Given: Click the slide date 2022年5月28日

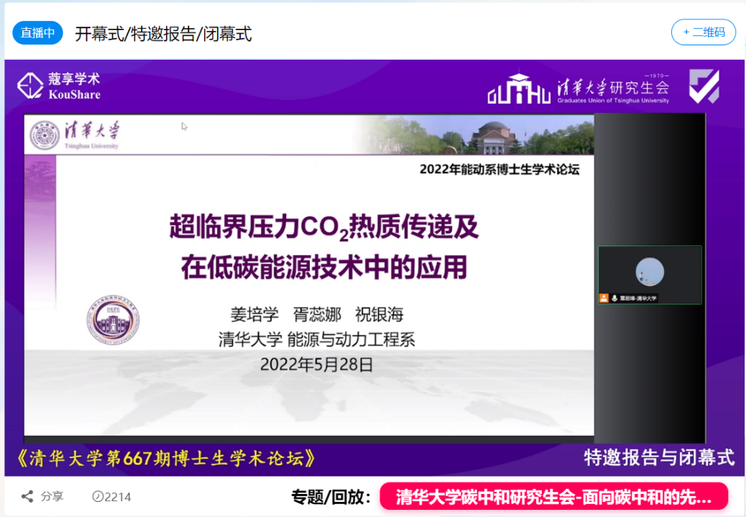Looking at the screenshot, I should point(316,365).
